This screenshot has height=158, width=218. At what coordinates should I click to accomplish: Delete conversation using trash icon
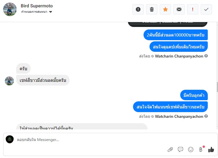pos(152,9)
